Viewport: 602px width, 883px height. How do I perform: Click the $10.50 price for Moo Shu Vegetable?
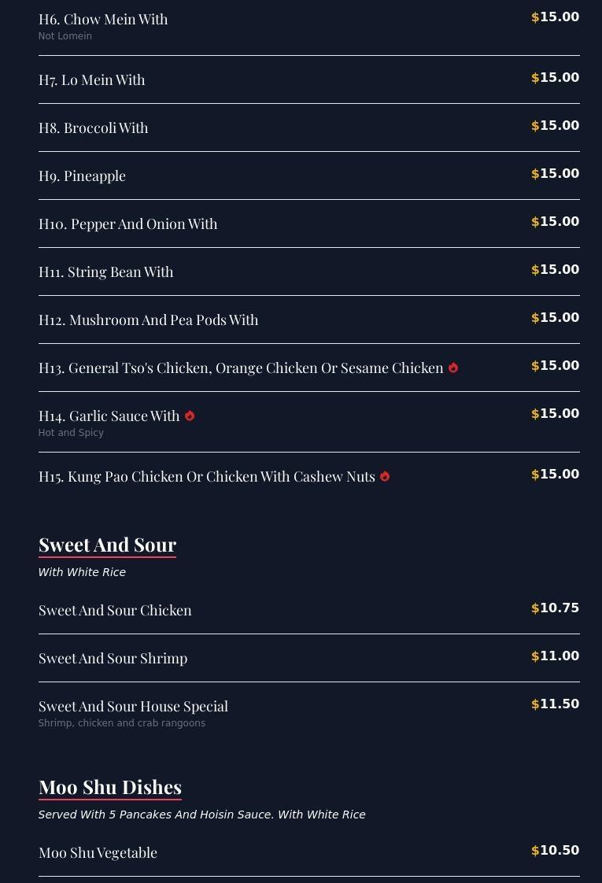pyautogui.click(x=556, y=851)
